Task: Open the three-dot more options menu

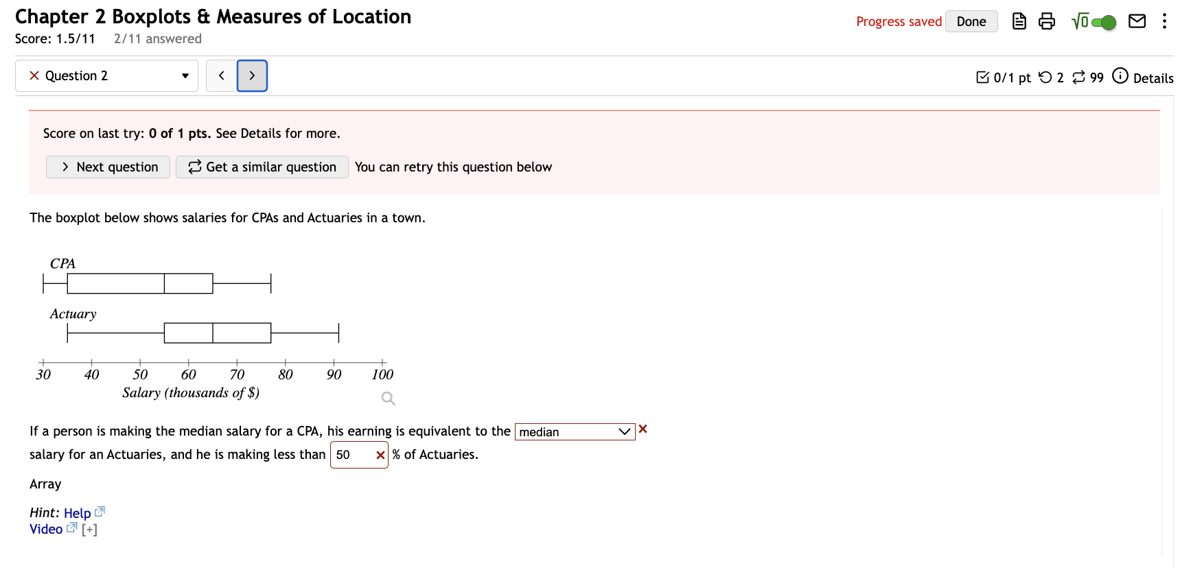Action: 1164,21
